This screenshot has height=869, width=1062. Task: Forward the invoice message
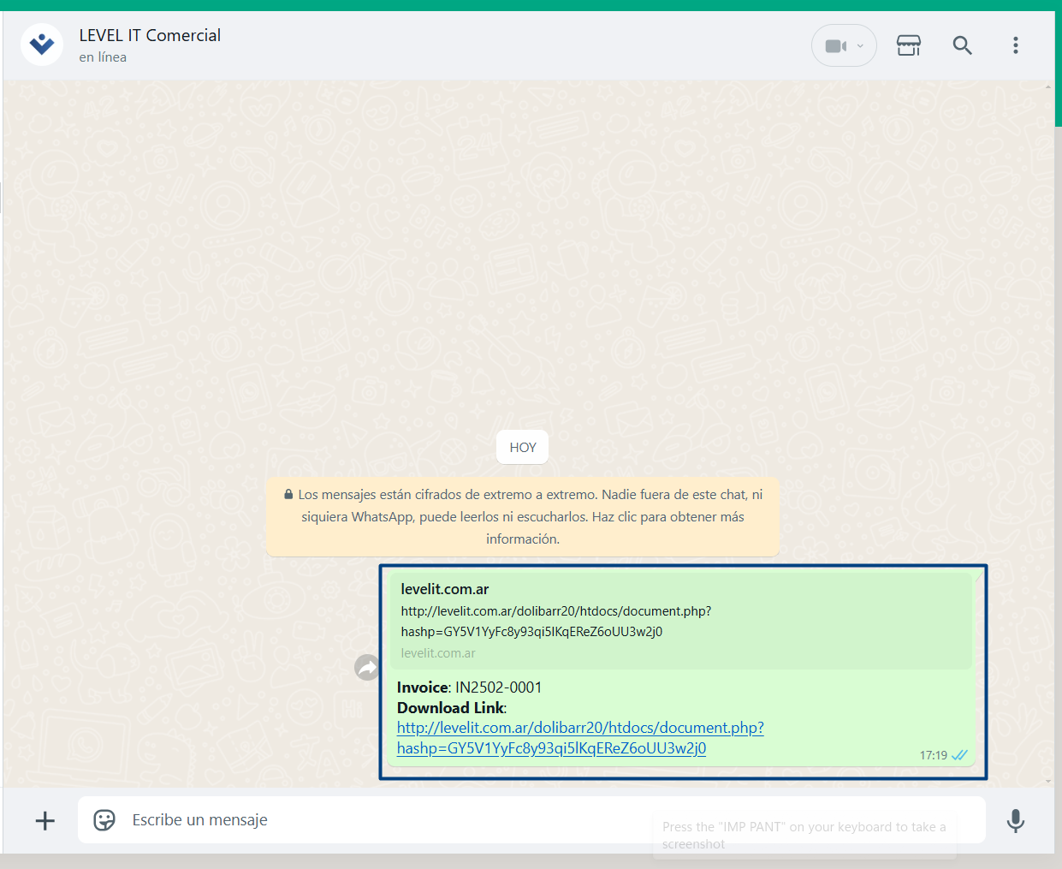(367, 667)
